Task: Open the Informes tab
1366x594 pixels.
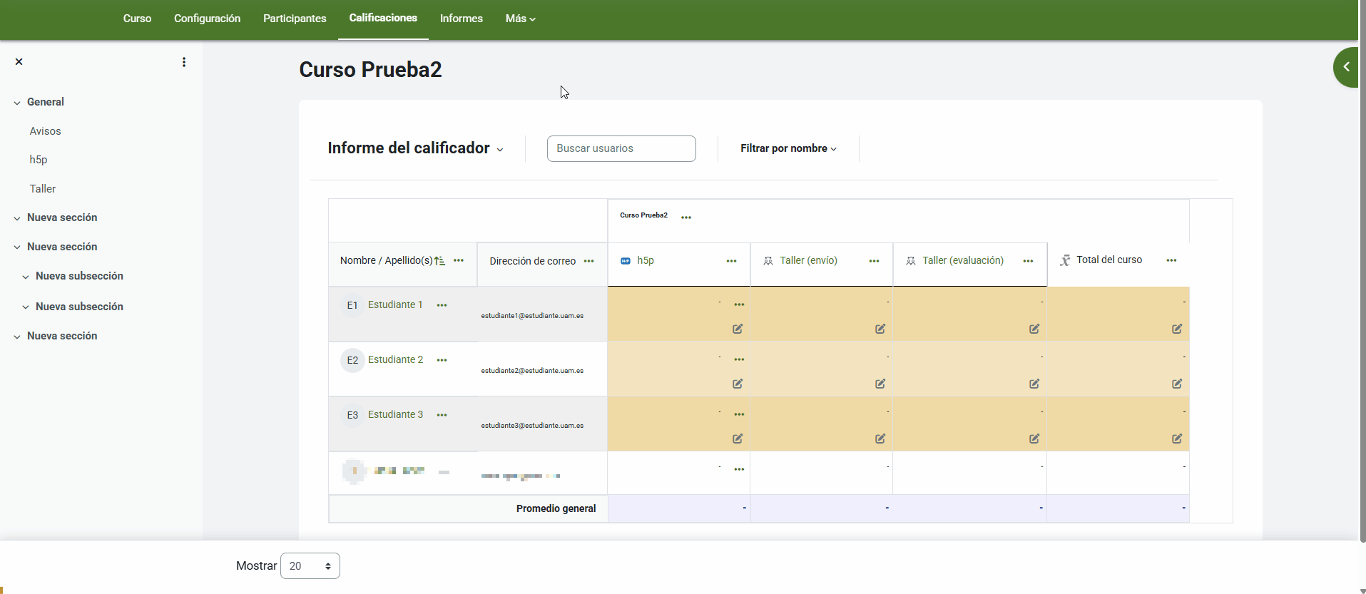Action: pos(462,19)
